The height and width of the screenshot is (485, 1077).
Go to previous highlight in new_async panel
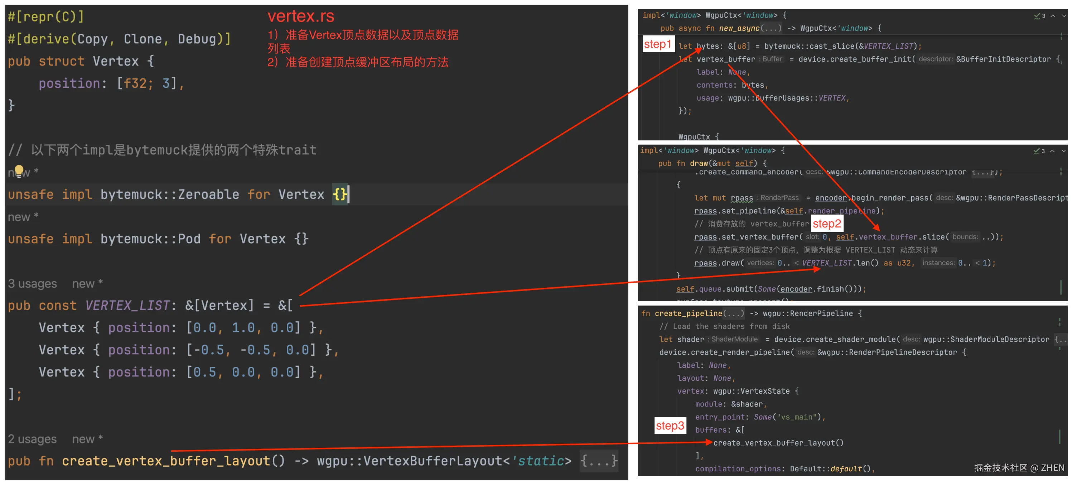click(x=1053, y=16)
